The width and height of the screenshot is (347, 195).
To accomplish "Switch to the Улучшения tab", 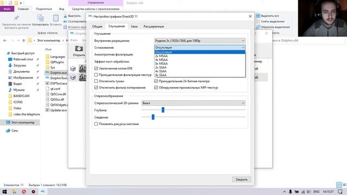I will pyautogui.click(x=117, y=26).
